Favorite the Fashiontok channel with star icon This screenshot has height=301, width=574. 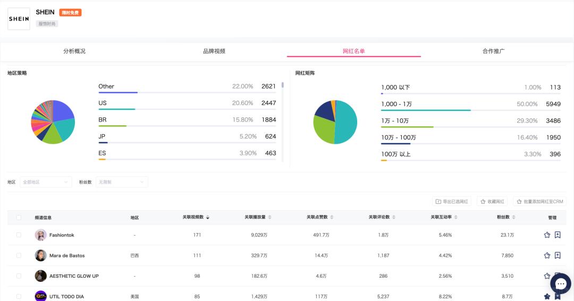[547, 235]
